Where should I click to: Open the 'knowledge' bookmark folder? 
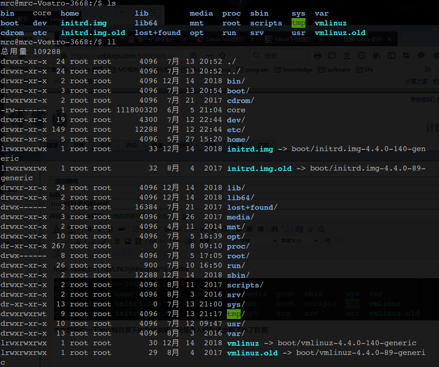click(x=293, y=70)
